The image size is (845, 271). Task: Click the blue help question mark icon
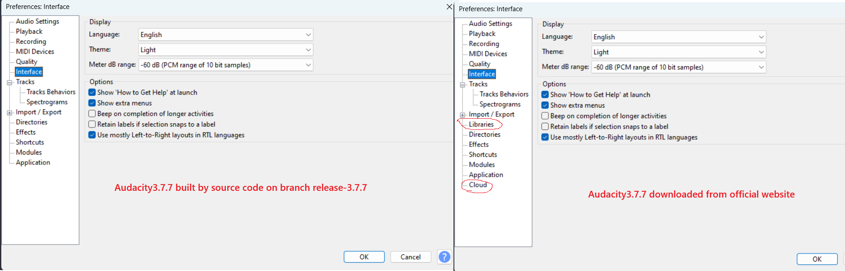point(444,257)
